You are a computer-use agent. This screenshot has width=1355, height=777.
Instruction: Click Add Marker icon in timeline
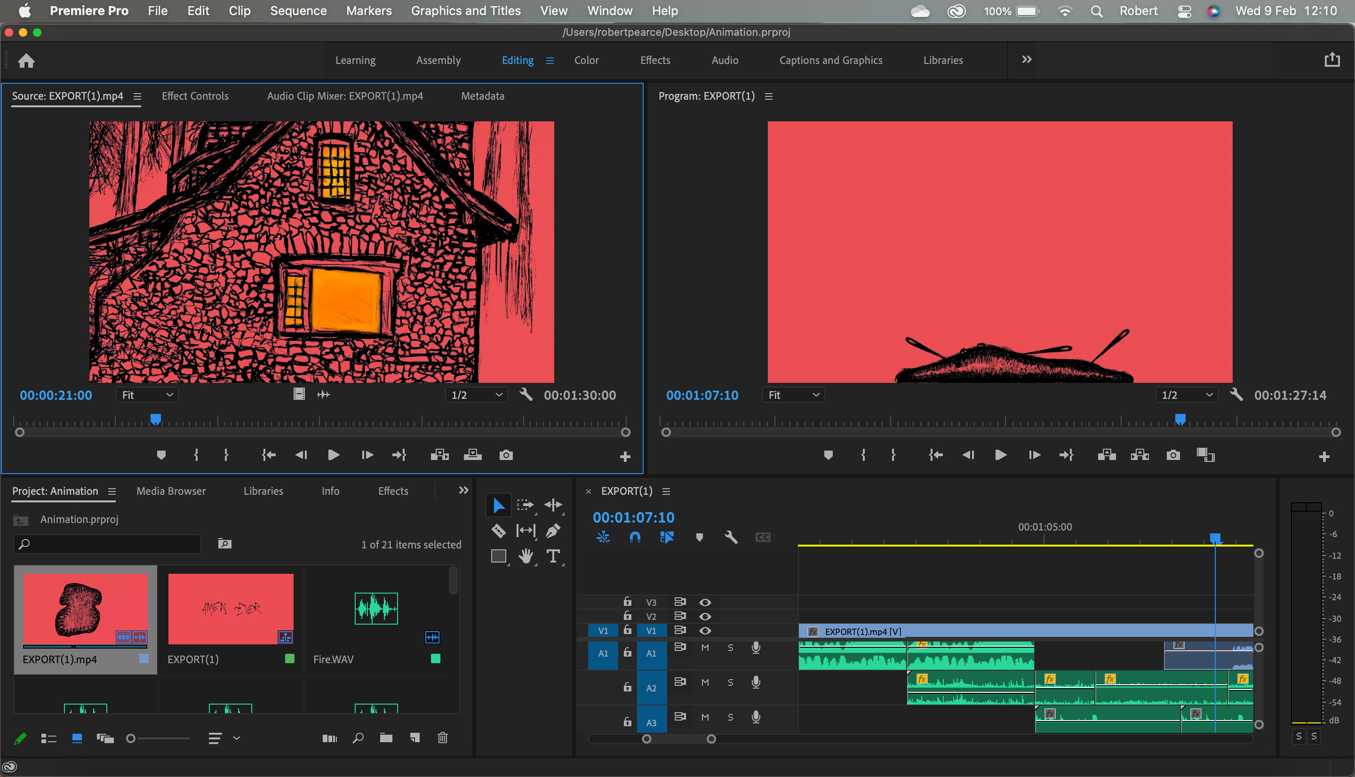tap(699, 538)
